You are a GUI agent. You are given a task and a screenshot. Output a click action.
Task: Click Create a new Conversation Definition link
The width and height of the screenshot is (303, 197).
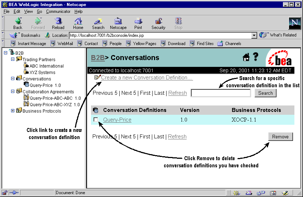click(x=147, y=78)
